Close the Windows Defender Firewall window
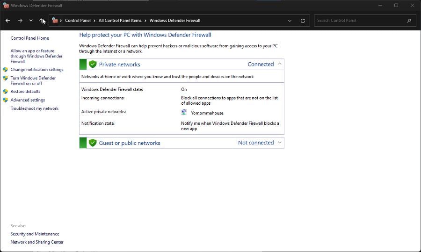This screenshot has width=421, height=252. point(413,5)
